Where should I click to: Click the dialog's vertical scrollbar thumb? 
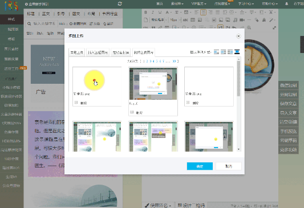click(238, 79)
